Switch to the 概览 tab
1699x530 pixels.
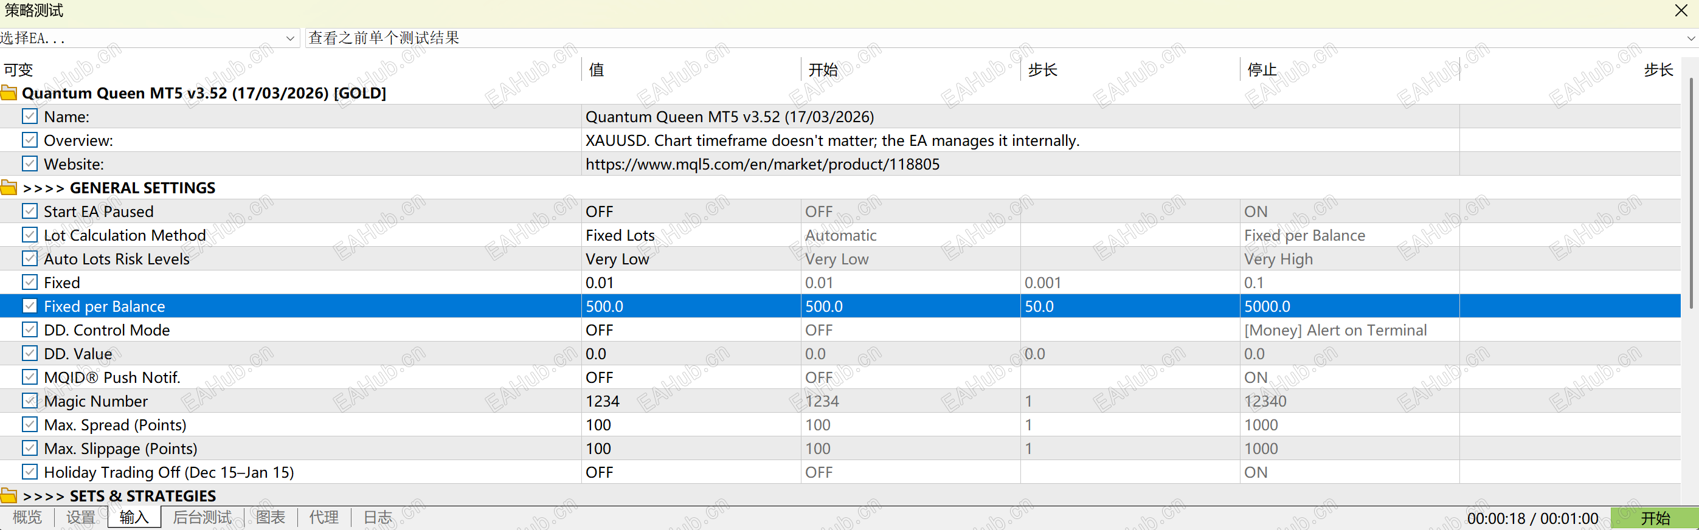tap(27, 518)
